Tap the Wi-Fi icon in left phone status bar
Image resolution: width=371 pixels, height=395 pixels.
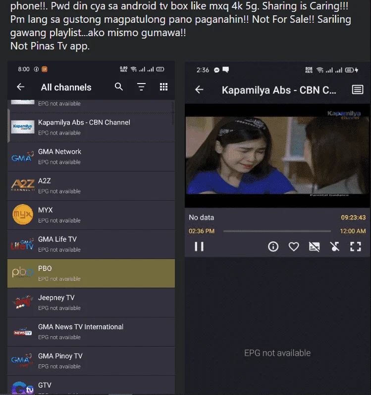tap(134, 69)
